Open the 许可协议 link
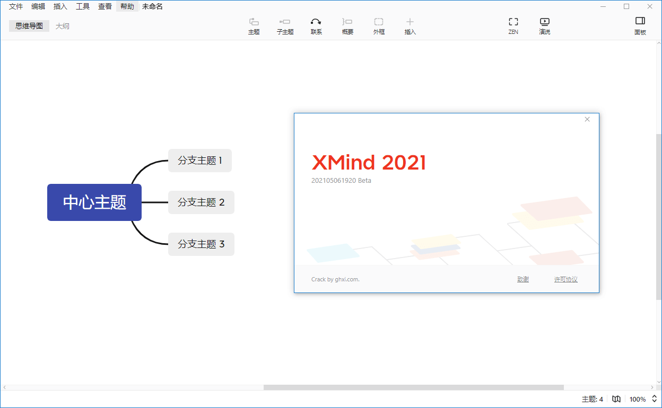The height and width of the screenshot is (408, 662). tap(566, 279)
